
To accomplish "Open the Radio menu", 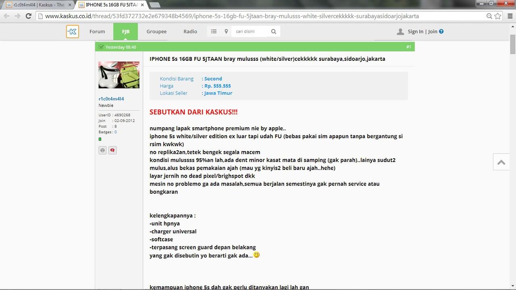I will coord(190,31).
